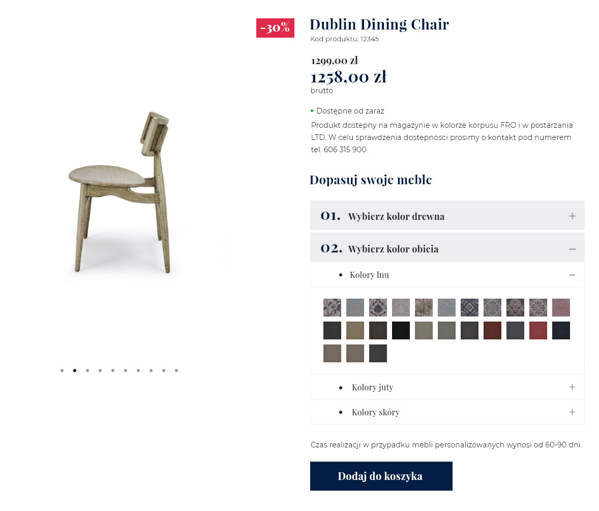This screenshot has height=511, width=599.
Task: Click the Dublin Dining Chair title
Action: click(379, 24)
